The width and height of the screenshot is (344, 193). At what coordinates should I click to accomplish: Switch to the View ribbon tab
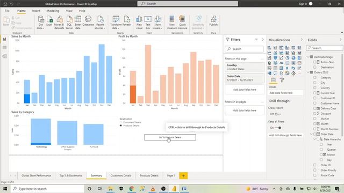tap(69, 11)
